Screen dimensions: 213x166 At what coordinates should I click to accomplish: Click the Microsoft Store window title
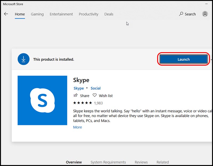coord(13,4)
